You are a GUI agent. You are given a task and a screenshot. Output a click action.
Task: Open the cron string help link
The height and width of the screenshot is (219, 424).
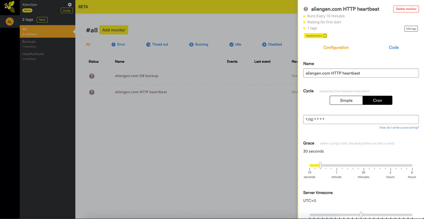pyautogui.click(x=399, y=128)
